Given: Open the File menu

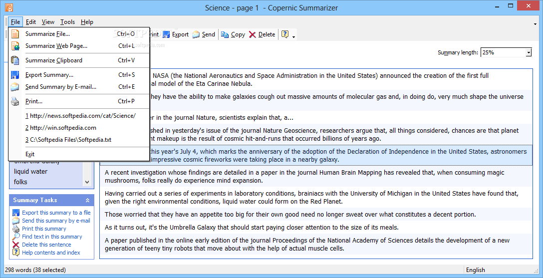Looking at the screenshot, I should 15,22.
